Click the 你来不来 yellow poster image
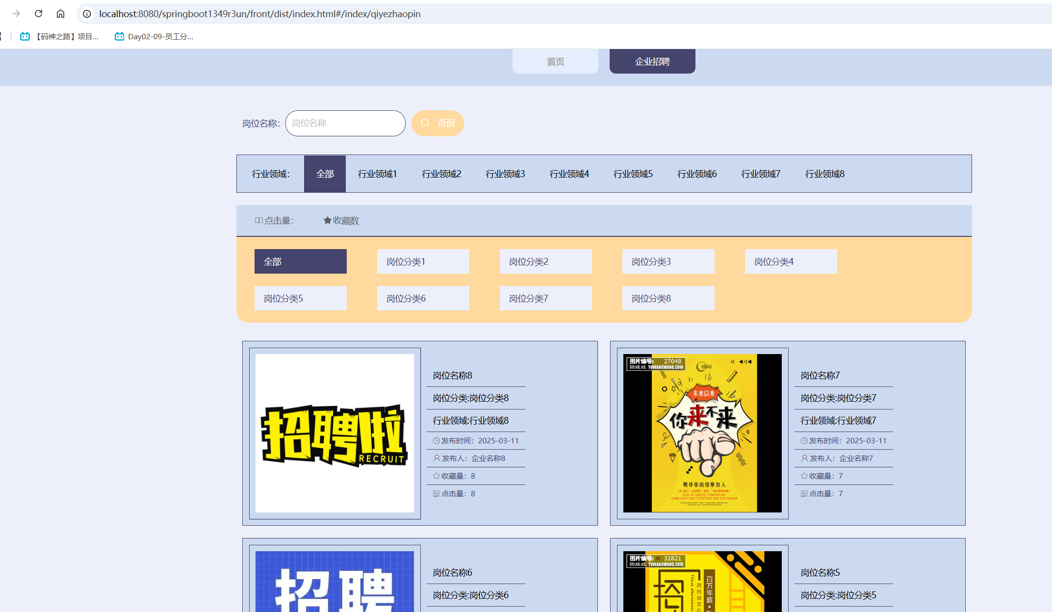This screenshot has width=1052, height=612. tap(702, 433)
